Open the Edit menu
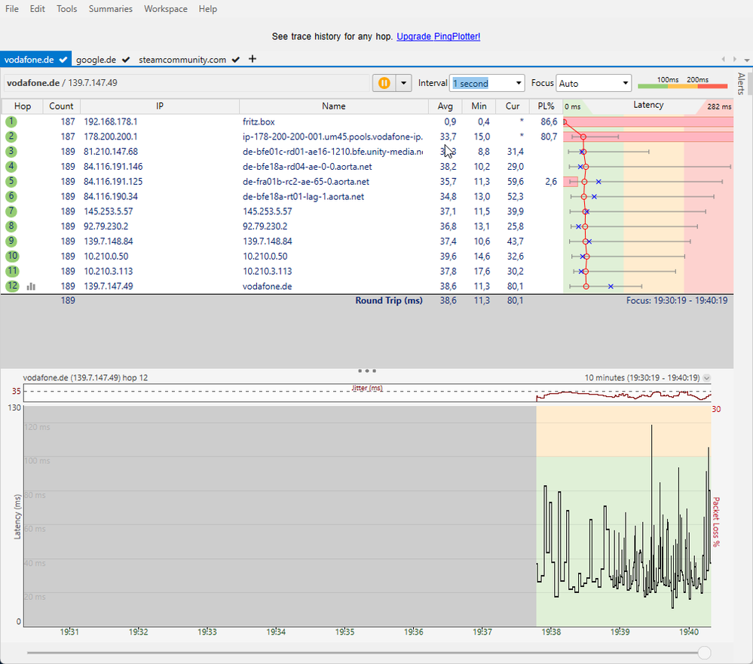This screenshot has height=664, width=753. point(38,8)
